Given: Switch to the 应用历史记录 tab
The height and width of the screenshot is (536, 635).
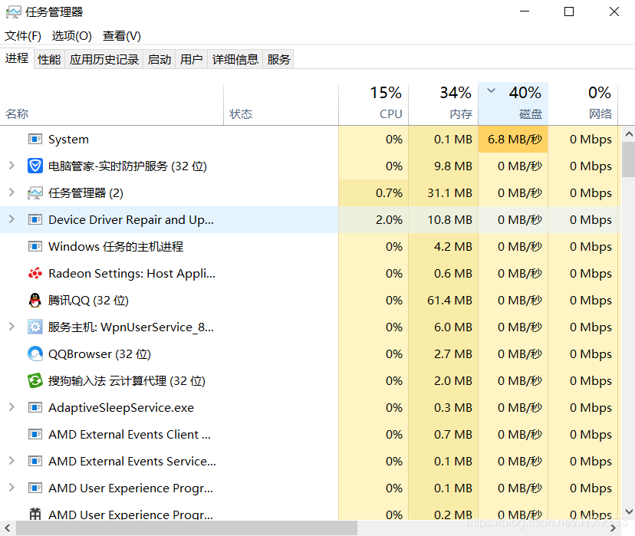Looking at the screenshot, I should coord(104,60).
